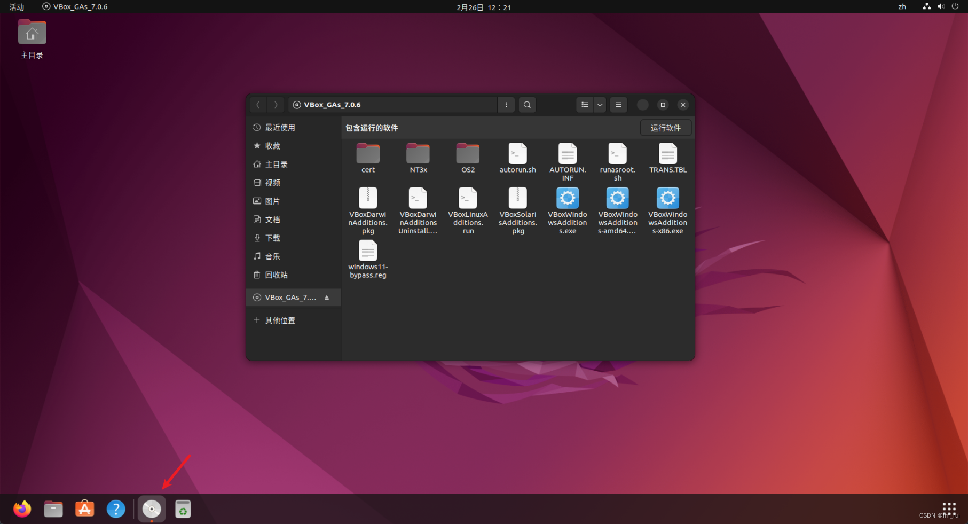Go to Starred (收藏) in sidebar
Image resolution: width=968 pixels, height=524 pixels.
pyautogui.click(x=293, y=146)
